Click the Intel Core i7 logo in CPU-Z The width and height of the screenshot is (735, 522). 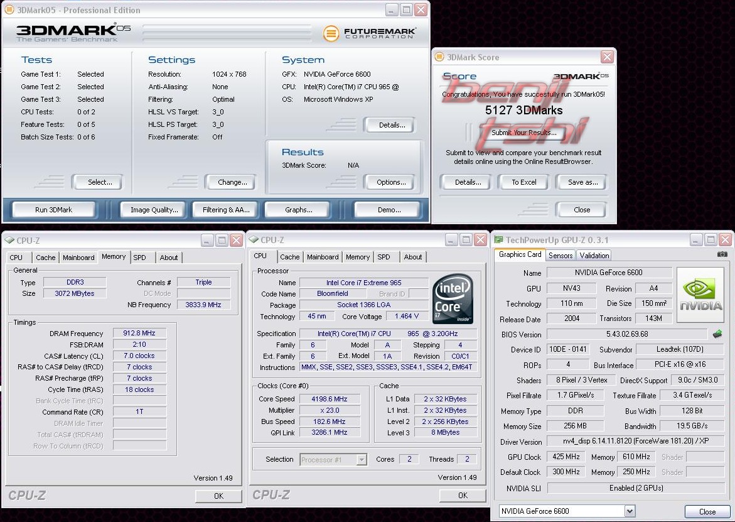pos(453,299)
